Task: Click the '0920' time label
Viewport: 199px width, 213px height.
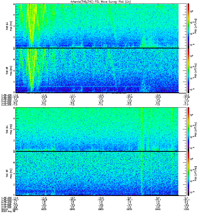Action: point(129,209)
